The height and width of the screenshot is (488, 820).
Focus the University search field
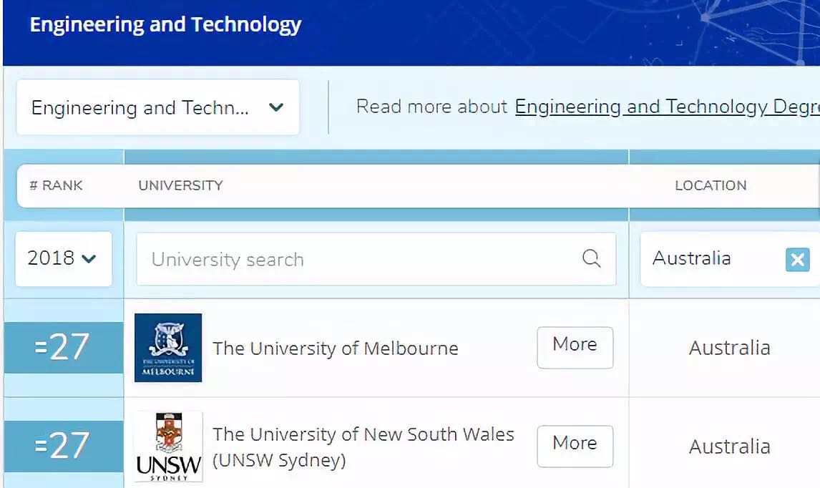pos(358,259)
